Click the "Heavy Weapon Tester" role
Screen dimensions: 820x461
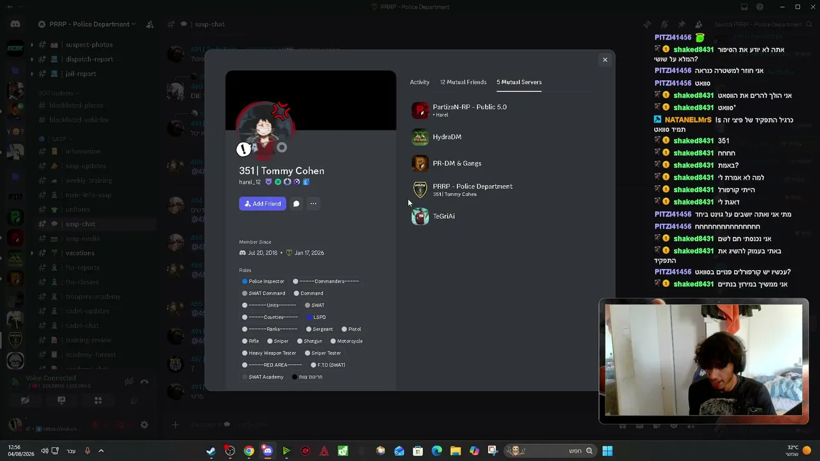click(269, 353)
